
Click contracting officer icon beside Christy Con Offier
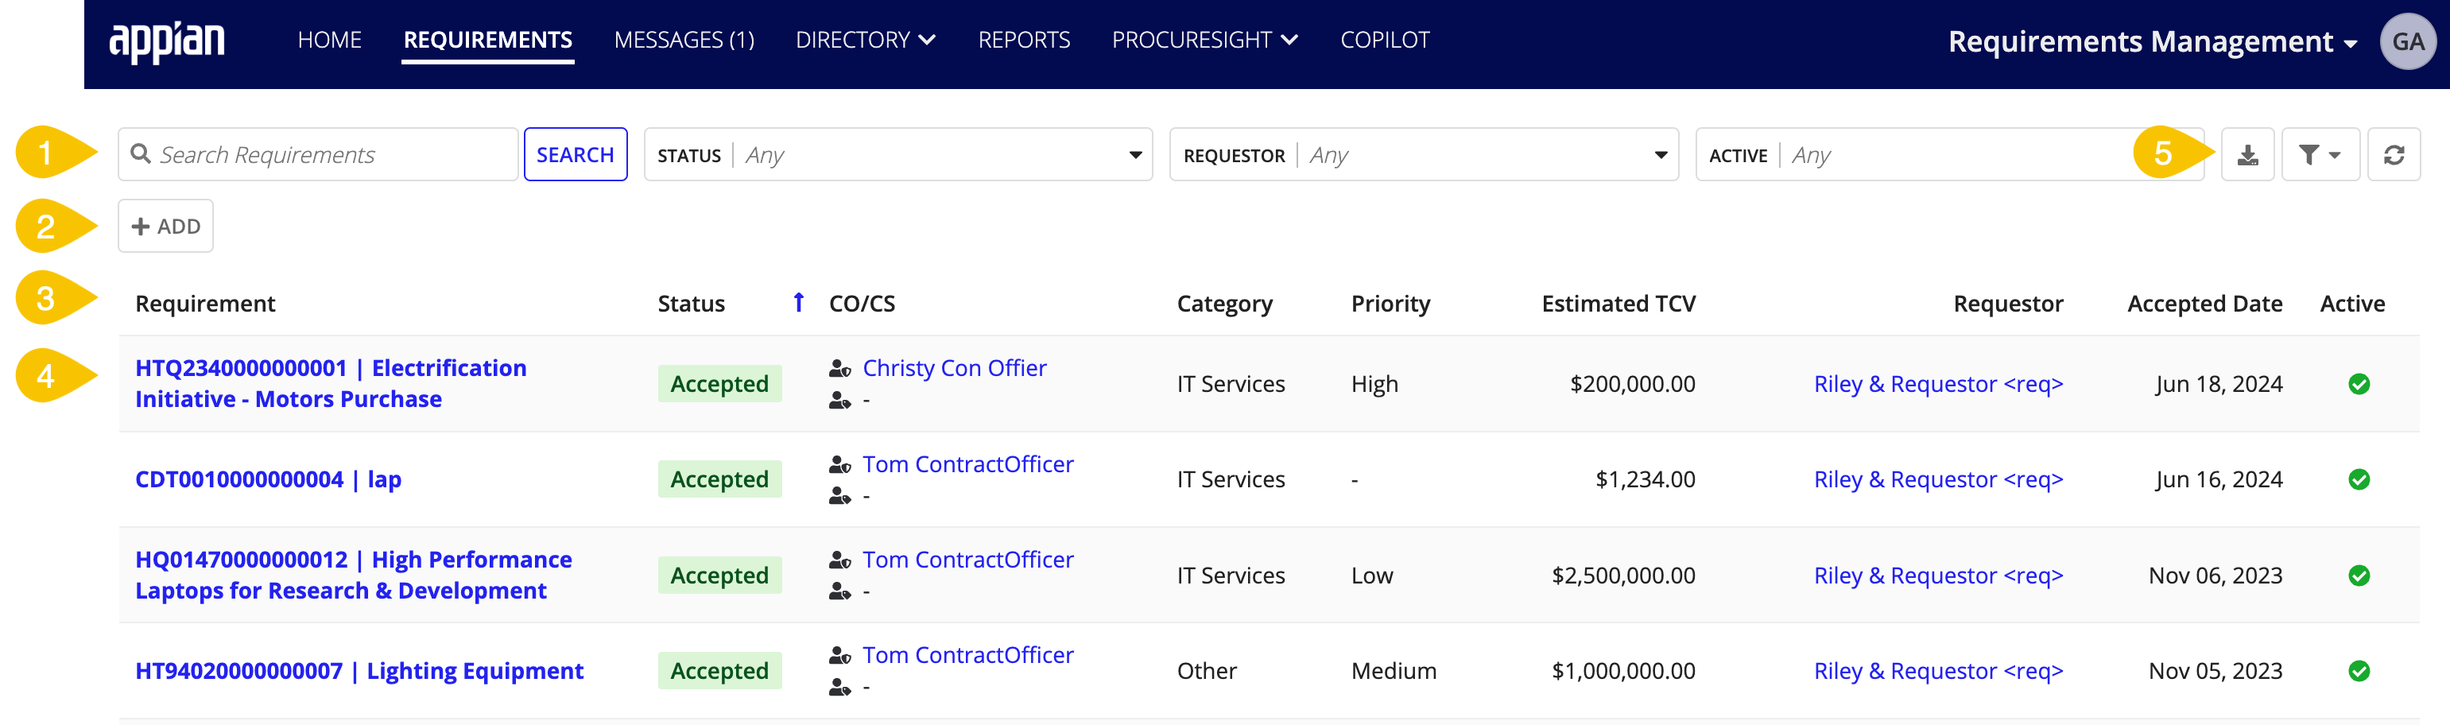click(839, 368)
